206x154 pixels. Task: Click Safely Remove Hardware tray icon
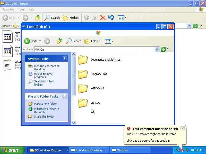(187, 150)
